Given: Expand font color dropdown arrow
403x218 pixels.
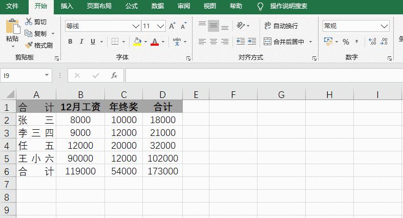Looking at the screenshot, I should coord(163,42).
